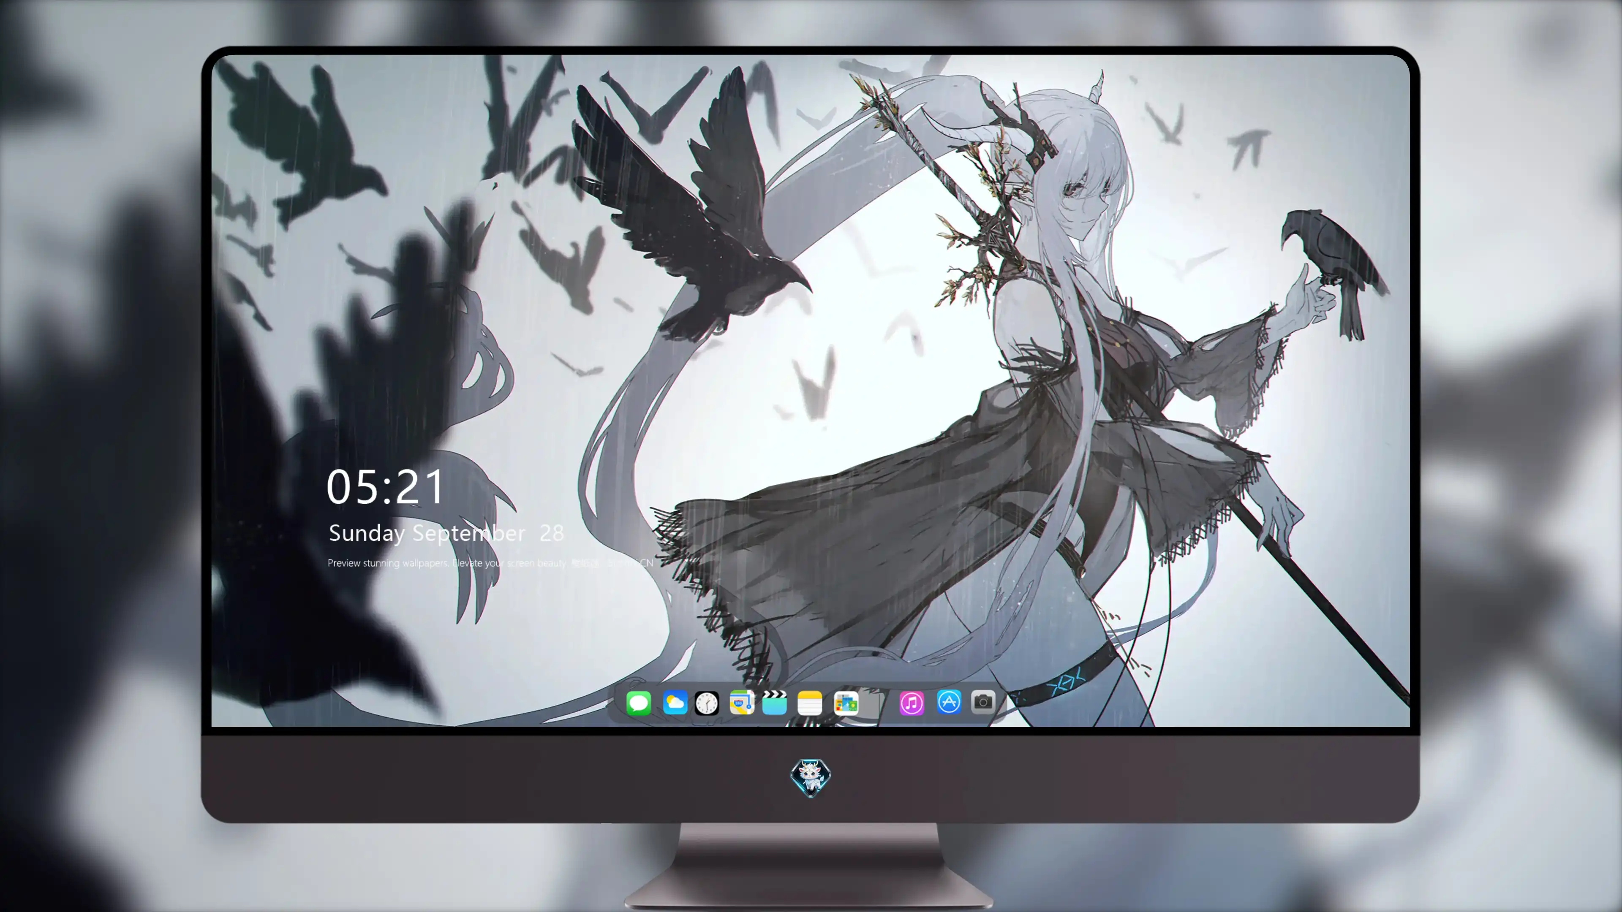The width and height of the screenshot is (1622, 912).
Task: Click the 05:21 clock widget
Action: tap(385, 487)
